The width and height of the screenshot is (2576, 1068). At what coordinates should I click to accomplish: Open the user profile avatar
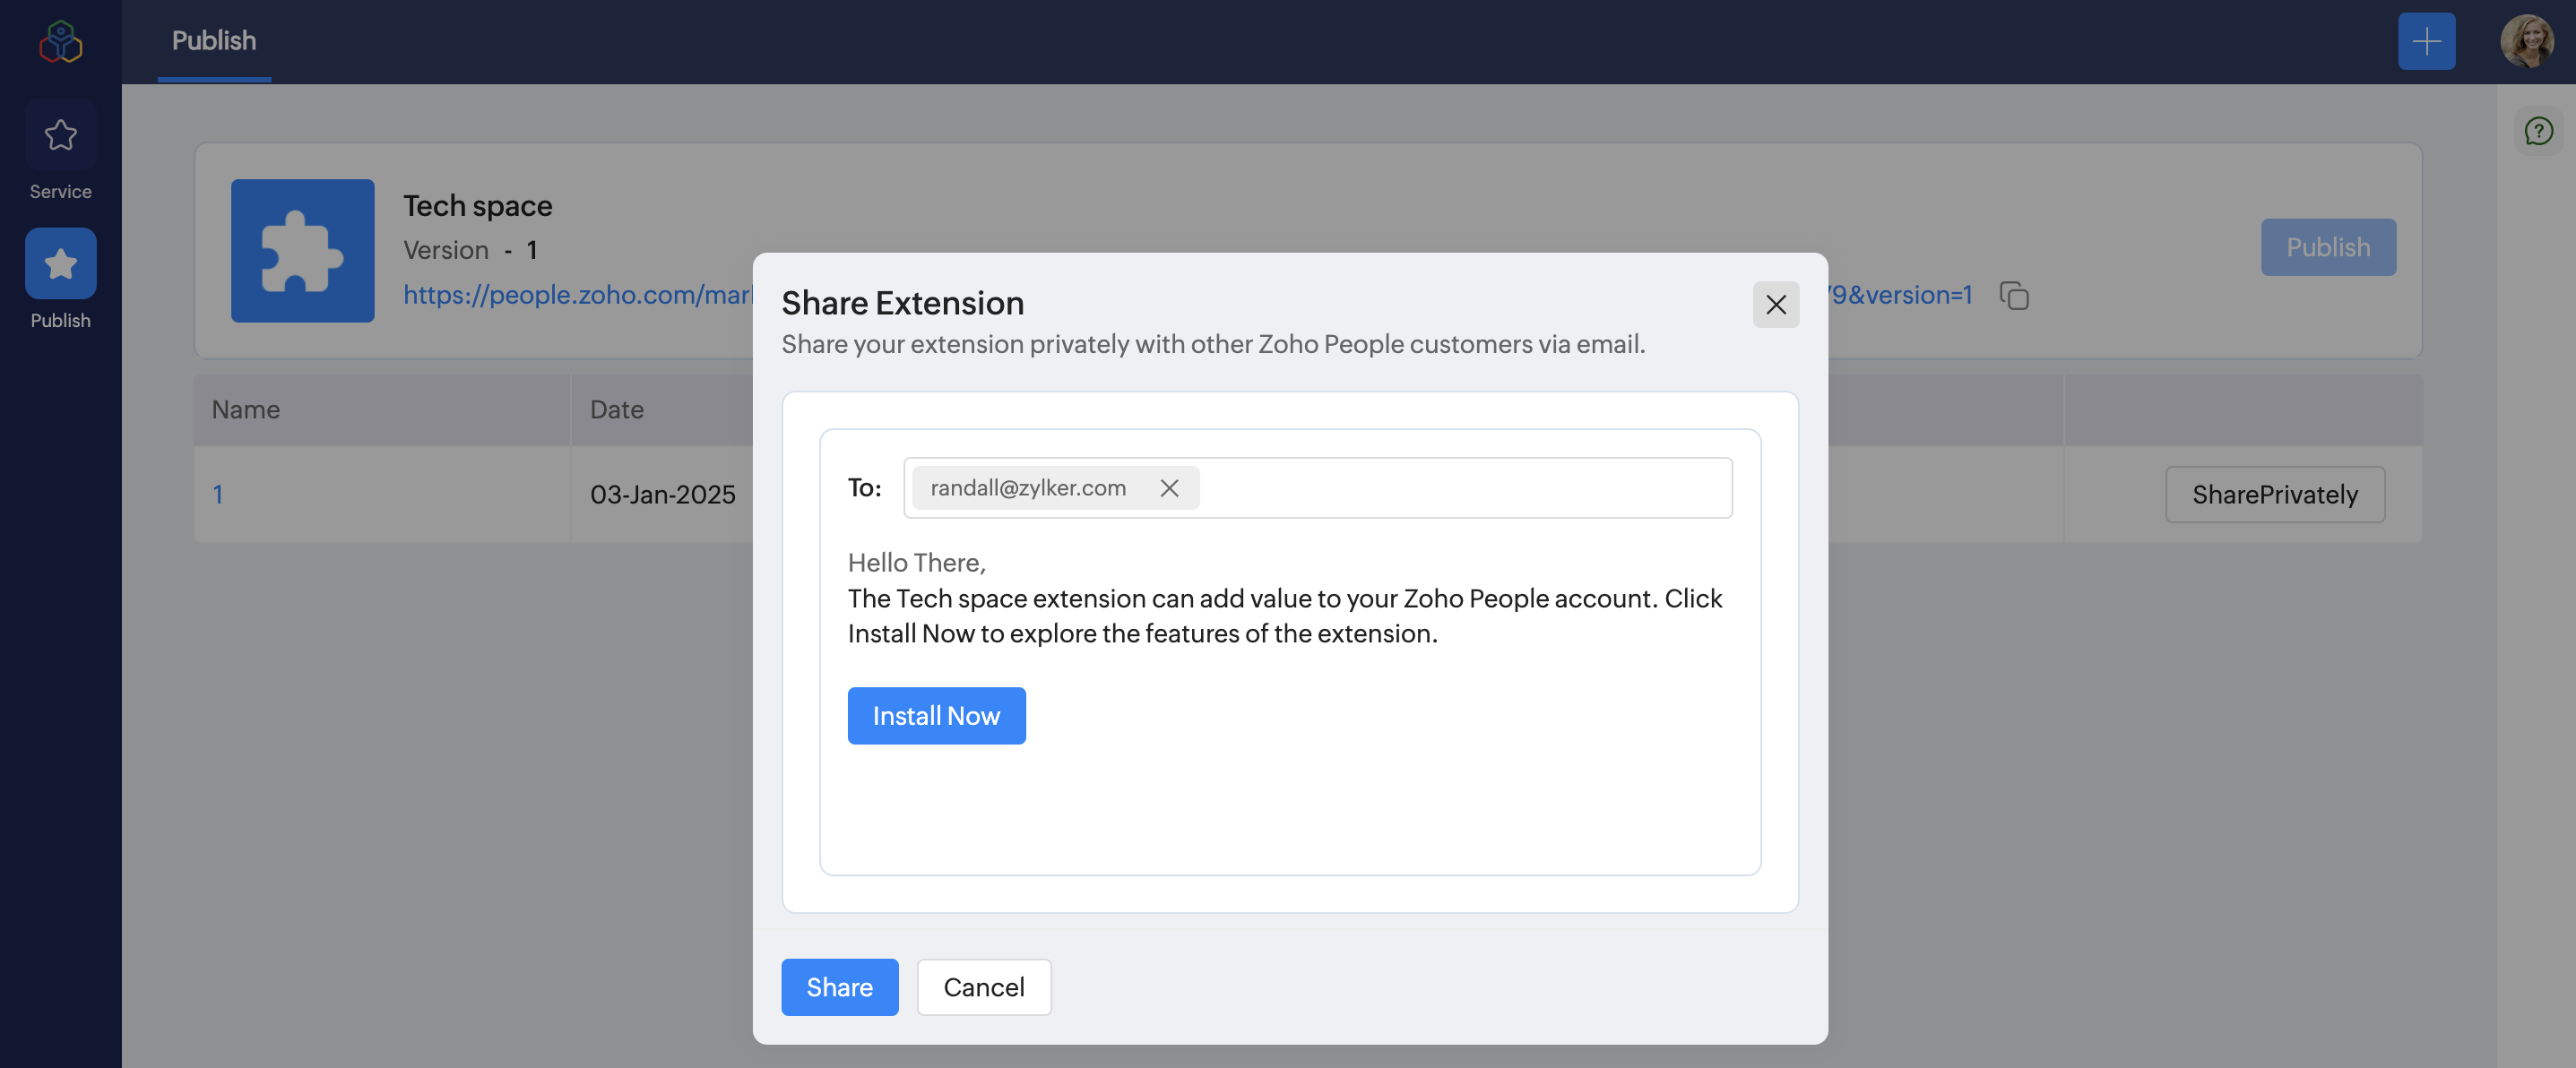[x=2526, y=42]
